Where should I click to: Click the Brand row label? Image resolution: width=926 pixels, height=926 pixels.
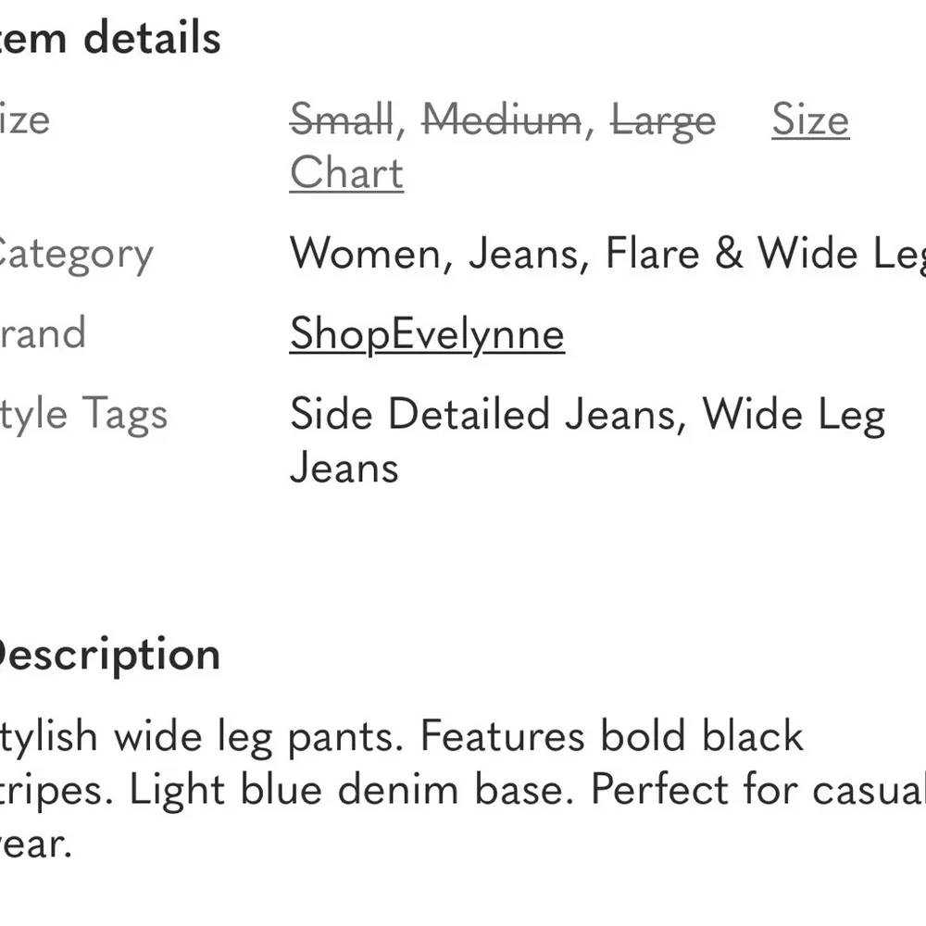[x=43, y=333]
